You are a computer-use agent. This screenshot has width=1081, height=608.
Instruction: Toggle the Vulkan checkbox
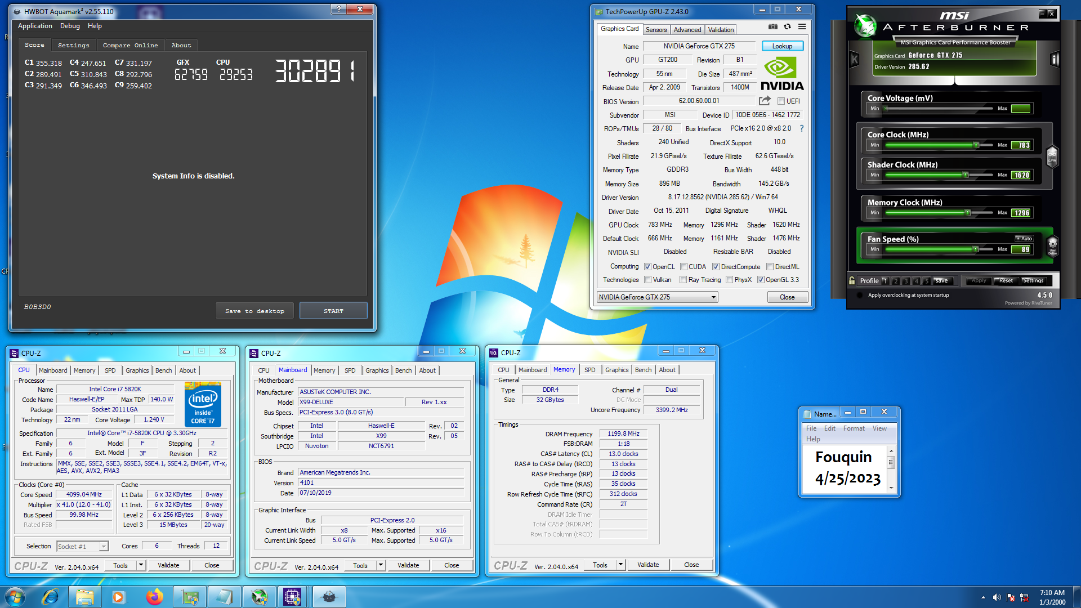647,280
